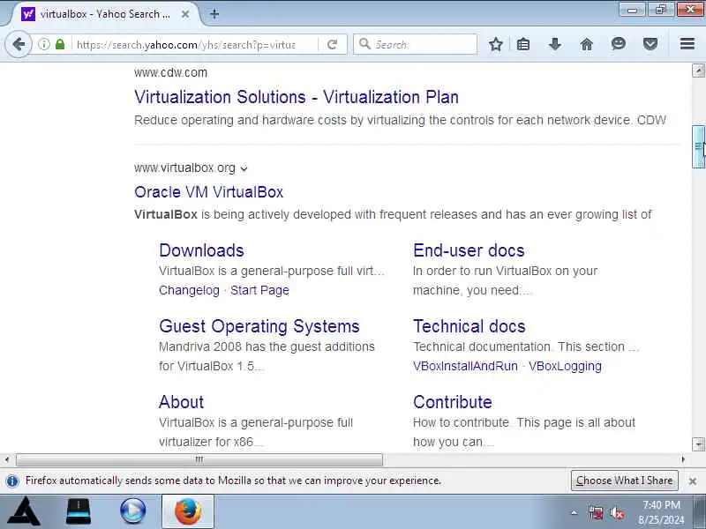
Task: Select the virtualbox - Yahoo Search tab
Action: (x=106, y=14)
